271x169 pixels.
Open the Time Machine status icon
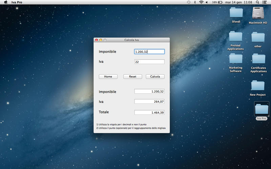(x=189, y=2)
